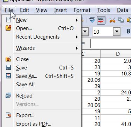Click the Export document icon
The image size is (131, 127).
pos(8,115)
